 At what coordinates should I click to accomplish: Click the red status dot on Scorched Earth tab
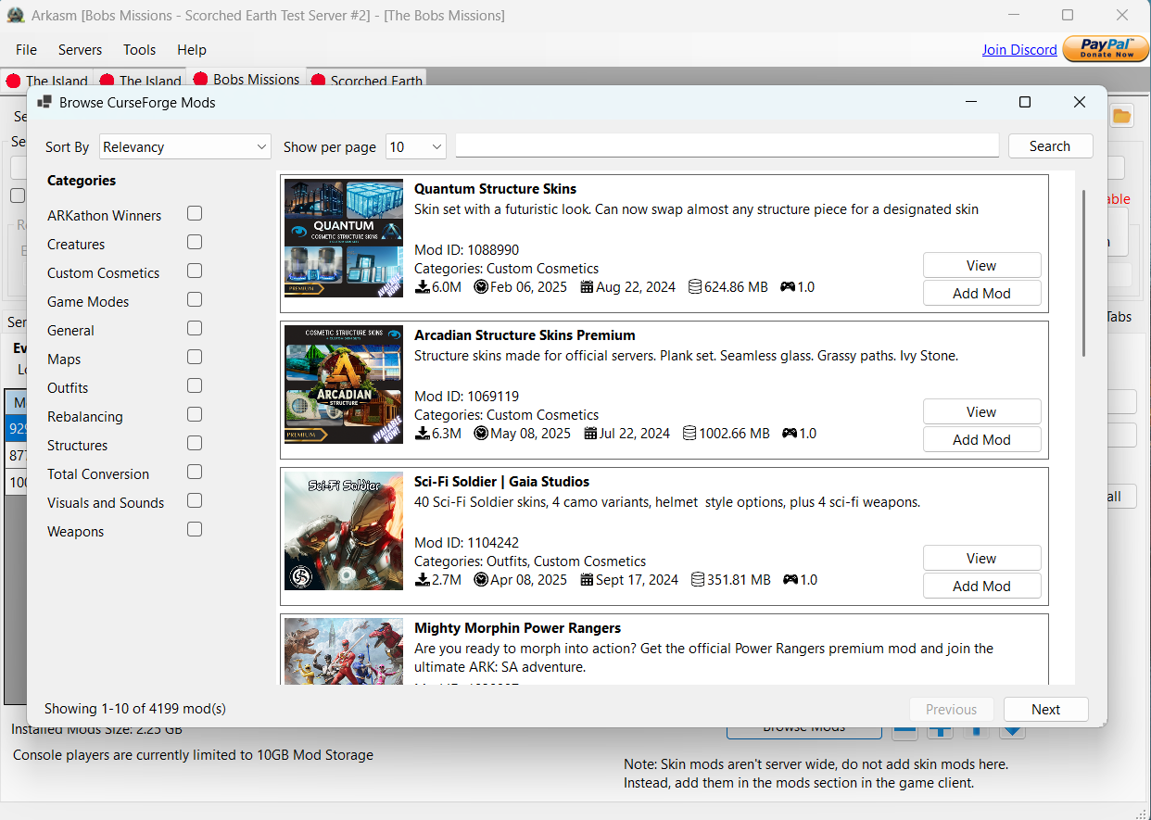[x=317, y=82]
